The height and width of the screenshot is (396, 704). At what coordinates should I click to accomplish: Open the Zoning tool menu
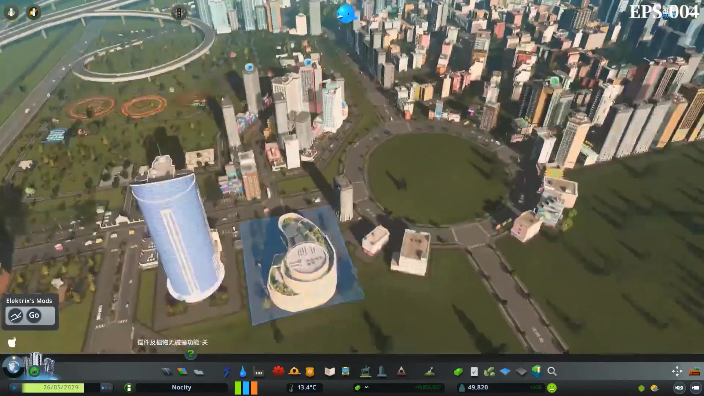(183, 372)
